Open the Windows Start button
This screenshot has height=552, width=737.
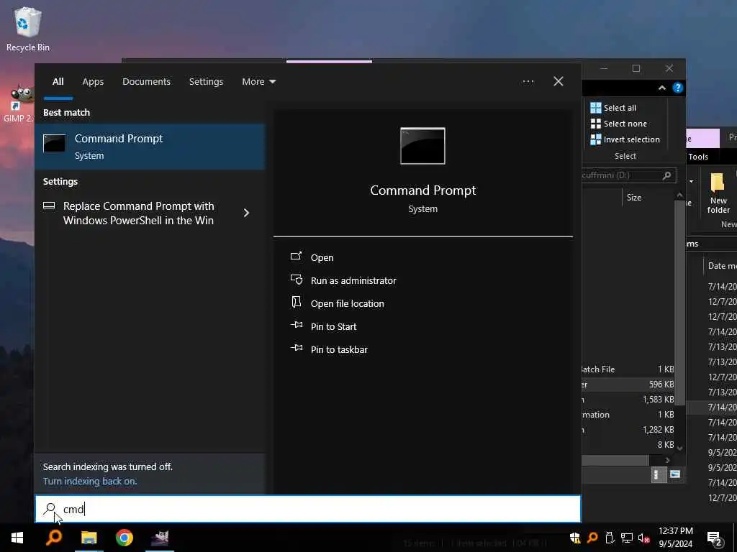tap(17, 538)
